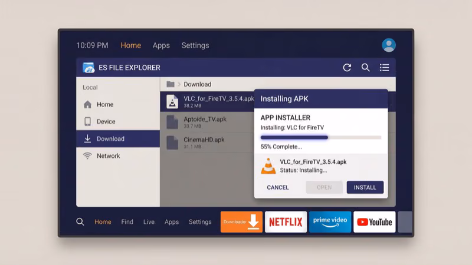This screenshot has height=265, width=472.
Task: Click the 38.2 MB file size
Action: [x=192, y=106]
